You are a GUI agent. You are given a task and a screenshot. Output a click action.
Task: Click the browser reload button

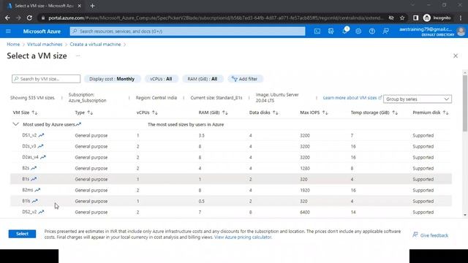tap(29, 18)
